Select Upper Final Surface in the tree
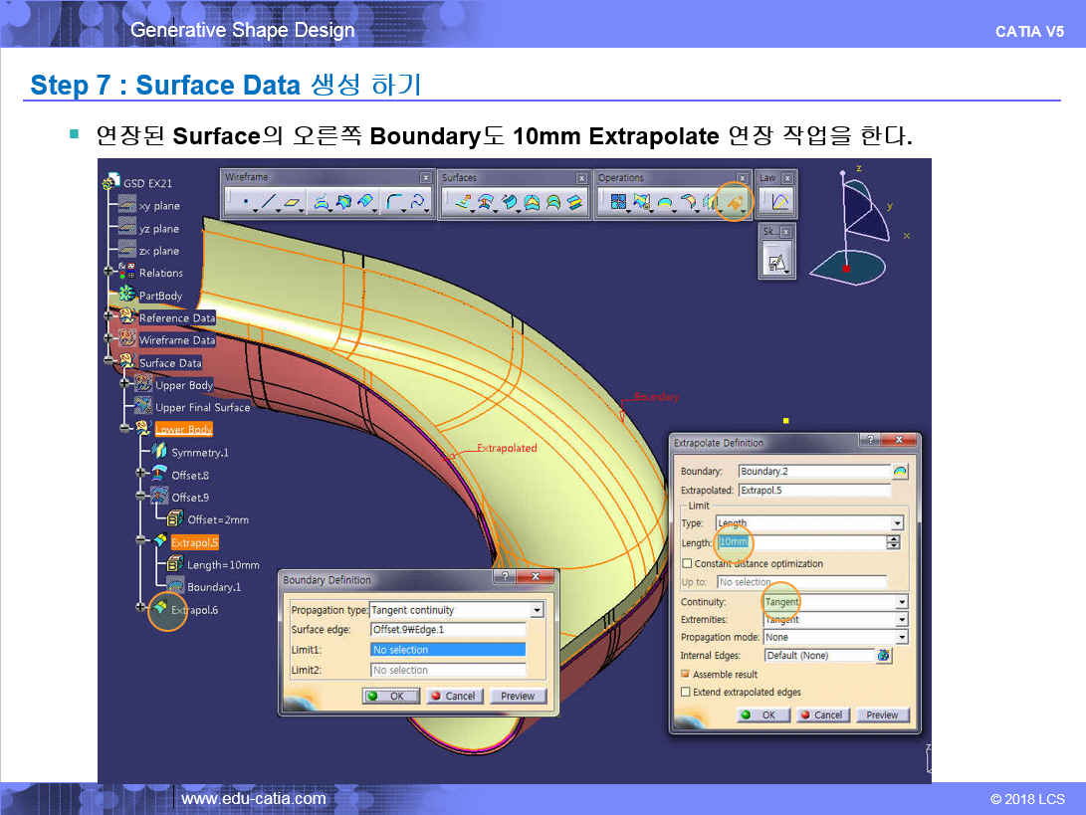 (202, 407)
